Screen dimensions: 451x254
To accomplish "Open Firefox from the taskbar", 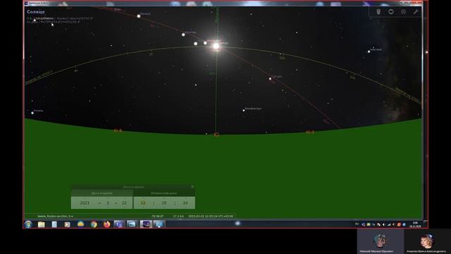I will 106,224.
